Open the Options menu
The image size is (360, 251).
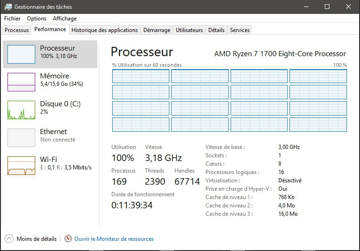coord(37,19)
